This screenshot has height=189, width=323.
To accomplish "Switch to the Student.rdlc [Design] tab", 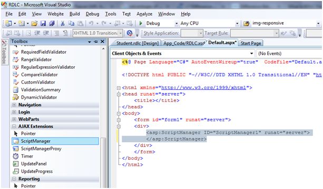I will point(137,43).
